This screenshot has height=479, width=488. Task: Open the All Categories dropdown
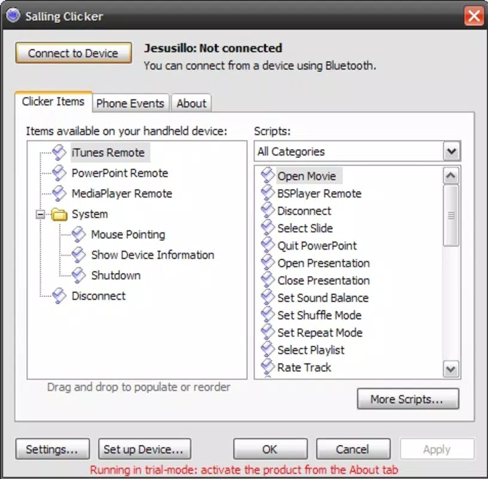click(x=357, y=151)
